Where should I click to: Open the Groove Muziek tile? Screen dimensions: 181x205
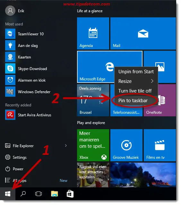[x=126, y=145]
